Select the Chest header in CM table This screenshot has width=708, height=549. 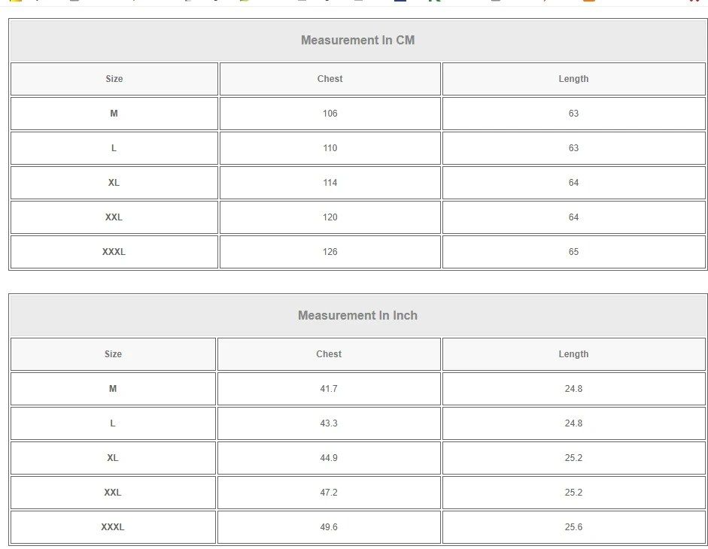tap(330, 79)
